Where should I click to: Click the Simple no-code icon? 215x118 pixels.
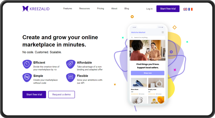pyautogui.click(x=27, y=77)
